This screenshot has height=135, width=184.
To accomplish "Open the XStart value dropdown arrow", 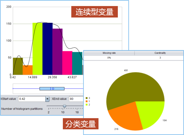I will click(47, 99).
